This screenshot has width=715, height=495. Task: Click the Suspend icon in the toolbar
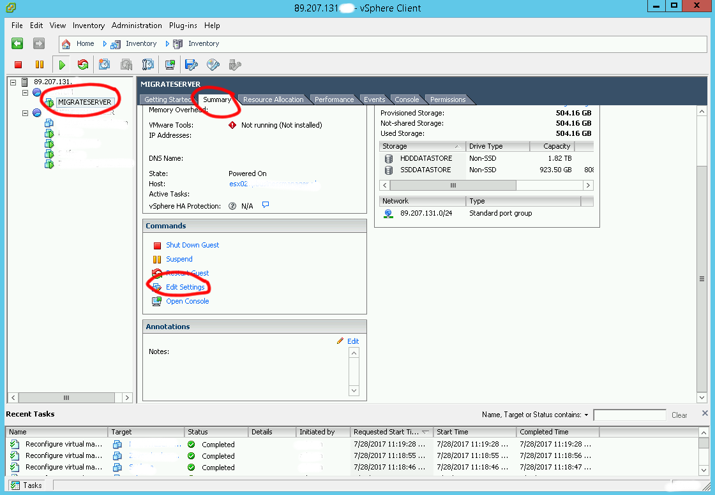pos(40,64)
